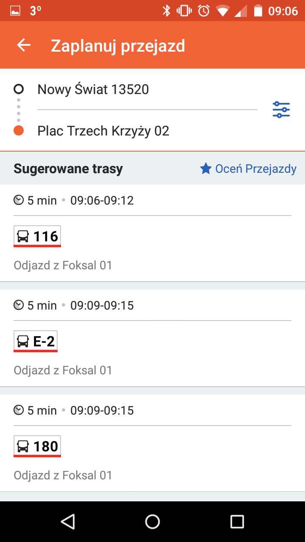Tap the Android back navigation triangle
305x542 pixels.
pyautogui.click(x=68, y=522)
